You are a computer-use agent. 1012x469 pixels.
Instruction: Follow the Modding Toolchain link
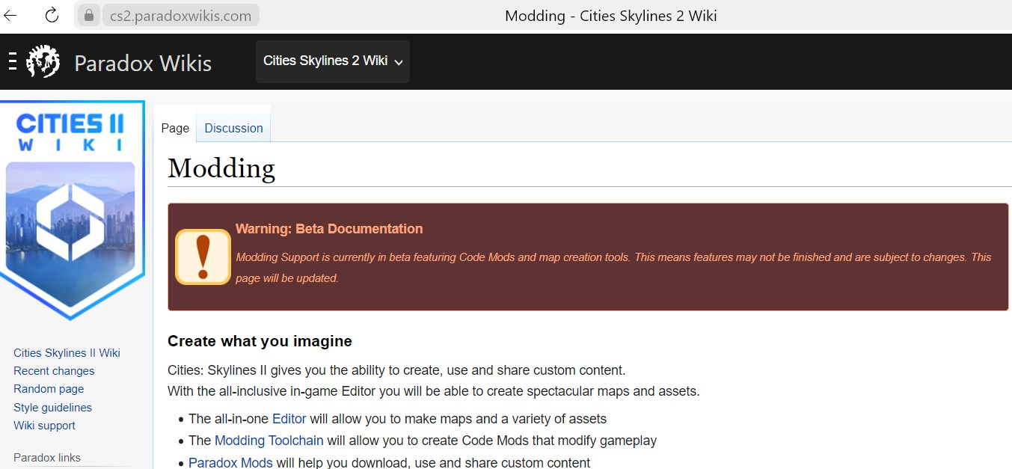tap(269, 441)
